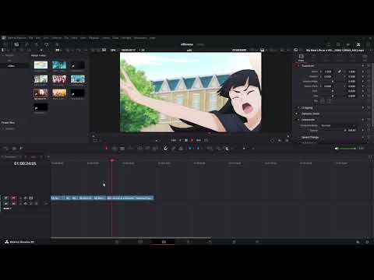This screenshot has width=374, height=280.
Task: Open the Playback menu
Action: click(x=93, y=38)
